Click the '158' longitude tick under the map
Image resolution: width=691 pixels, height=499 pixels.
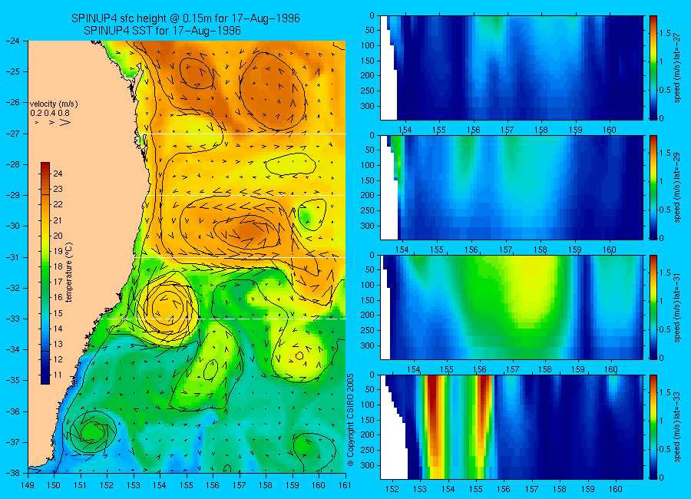click(x=266, y=485)
